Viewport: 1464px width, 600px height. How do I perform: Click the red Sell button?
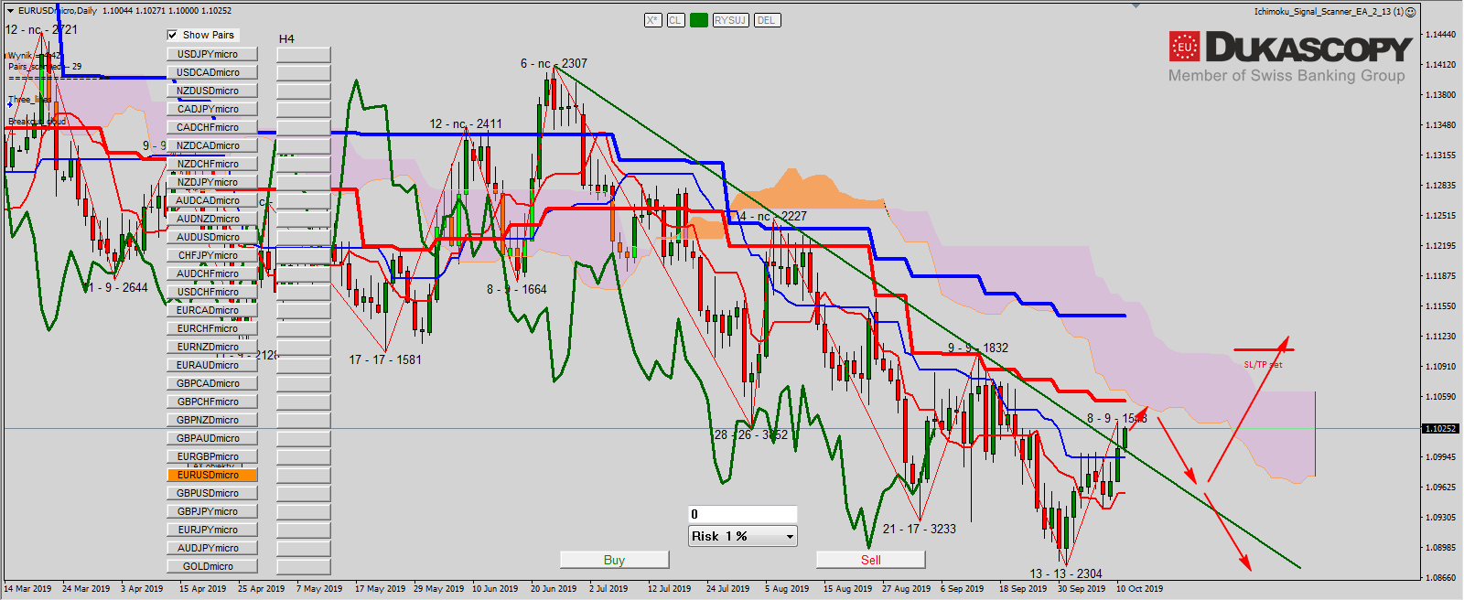click(x=870, y=560)
